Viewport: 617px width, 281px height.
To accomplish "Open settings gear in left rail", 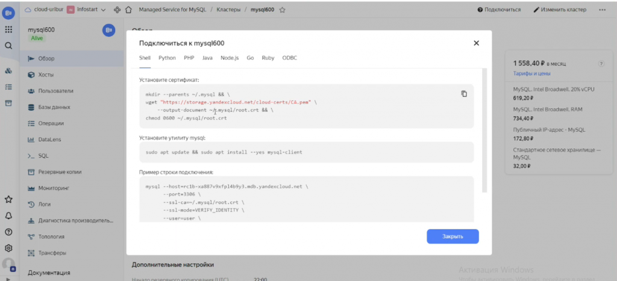I will [8, 249].
